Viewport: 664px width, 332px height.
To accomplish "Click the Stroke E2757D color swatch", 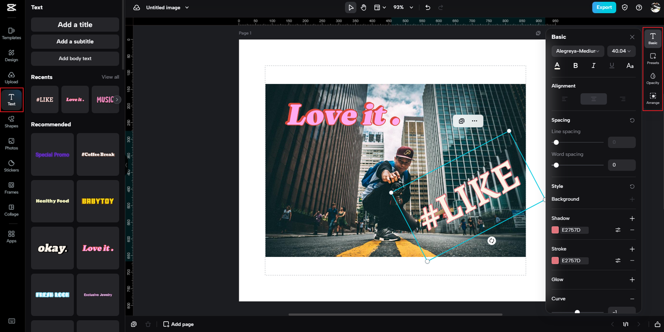I will tap(555, 261).
